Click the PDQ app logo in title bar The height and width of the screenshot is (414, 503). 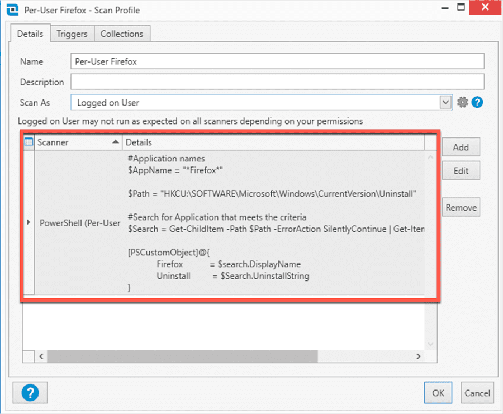(12, 9)
